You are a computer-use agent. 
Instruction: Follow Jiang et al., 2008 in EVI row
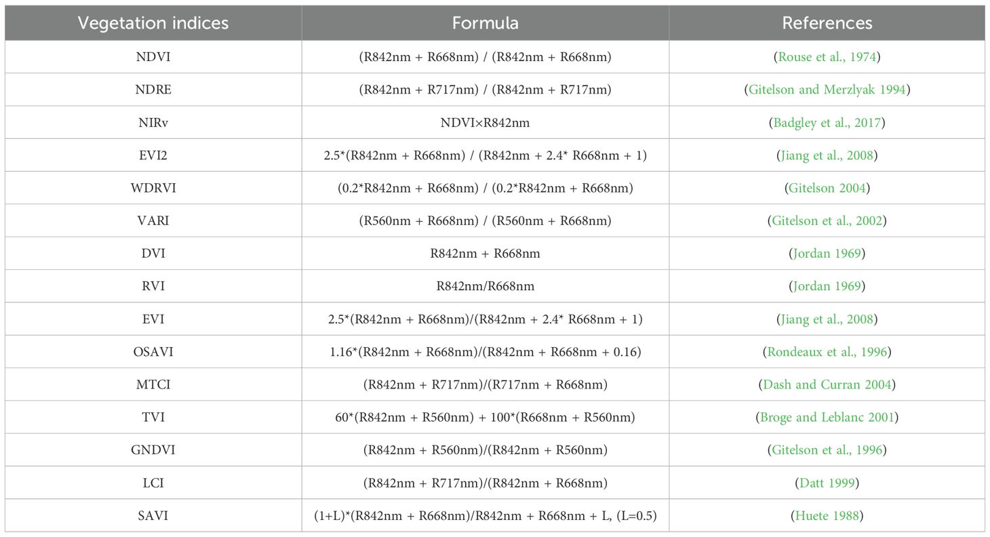[x=827, y=319]
